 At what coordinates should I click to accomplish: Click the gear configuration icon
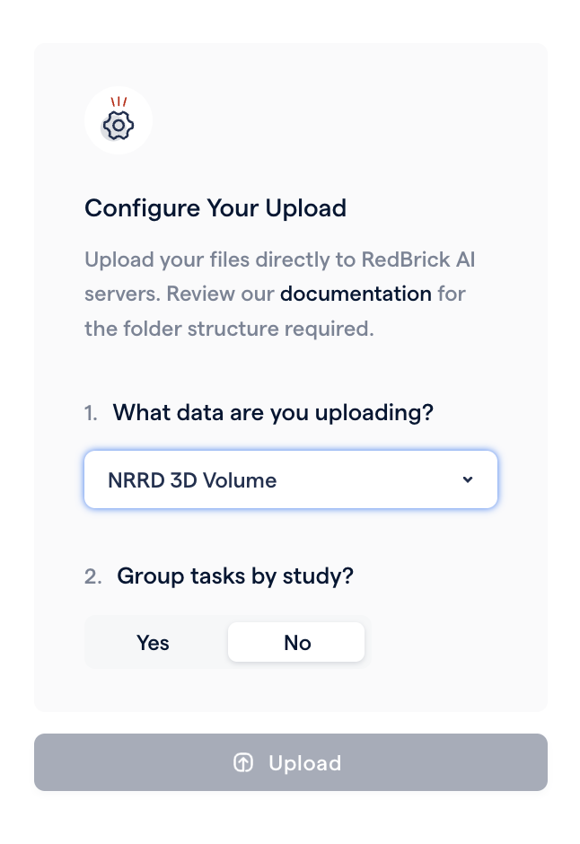coord(119,126)
